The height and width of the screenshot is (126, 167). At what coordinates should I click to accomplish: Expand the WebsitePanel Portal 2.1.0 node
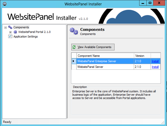pos(10,32)
